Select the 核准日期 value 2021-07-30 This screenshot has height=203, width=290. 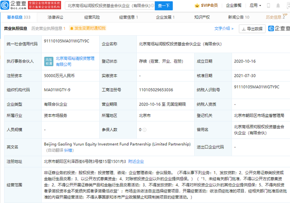point(245,76)
